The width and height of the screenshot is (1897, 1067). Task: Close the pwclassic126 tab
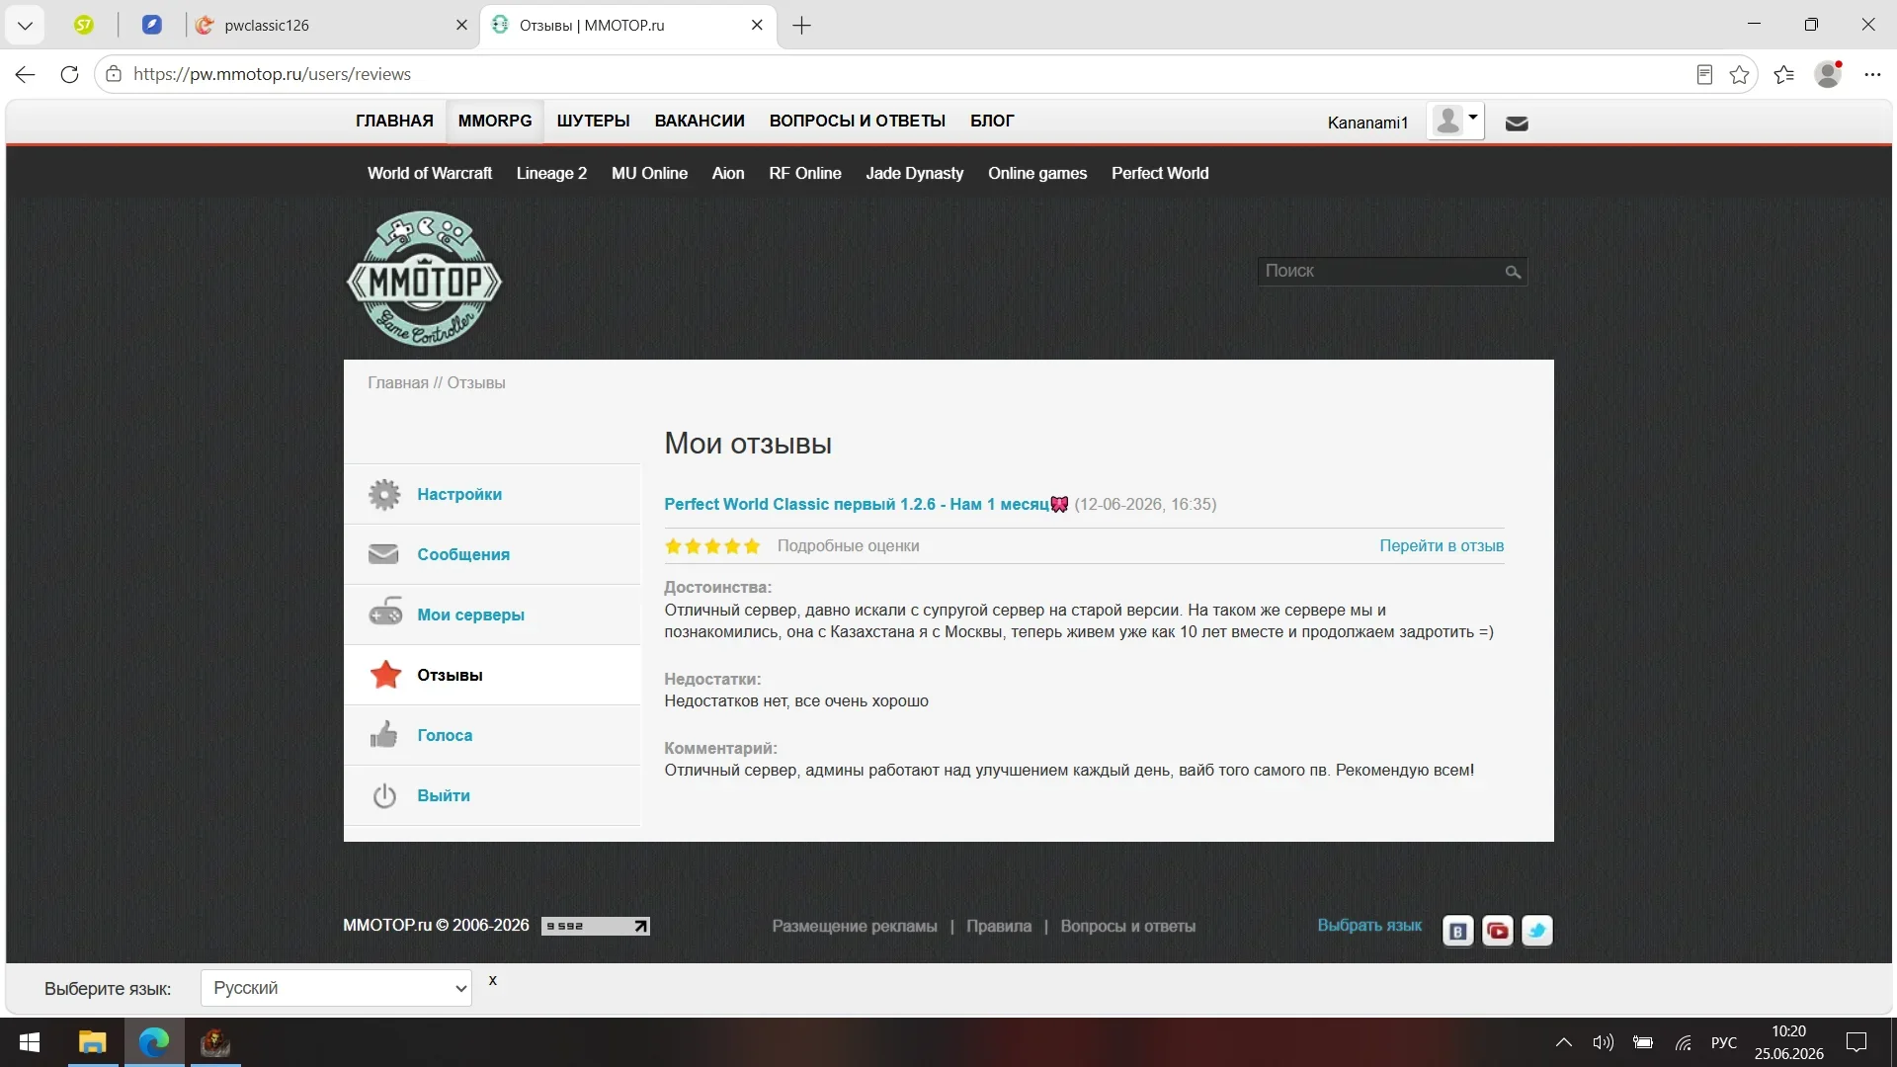click(461, 26)
